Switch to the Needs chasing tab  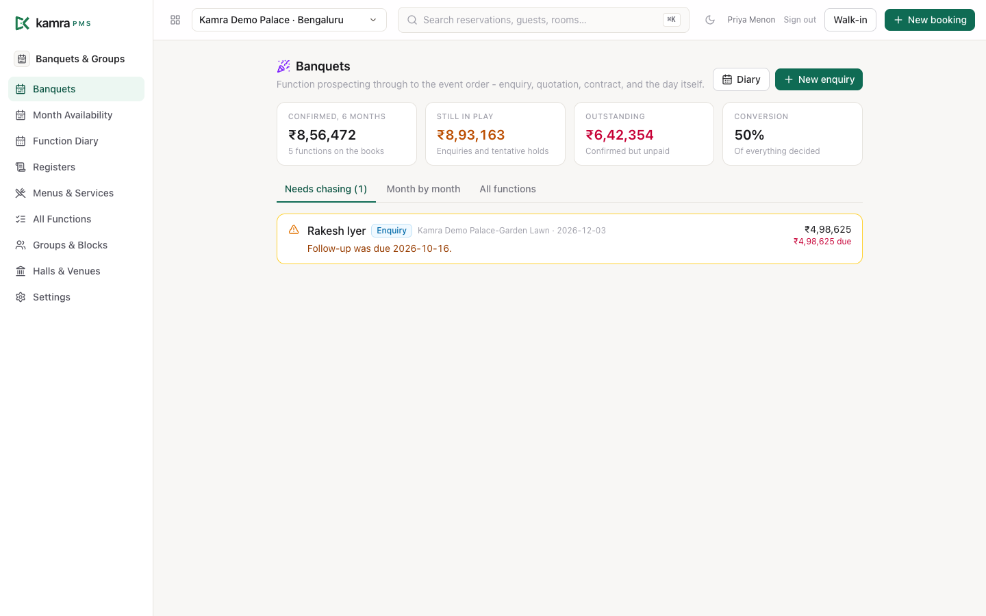tap(326, 189)
